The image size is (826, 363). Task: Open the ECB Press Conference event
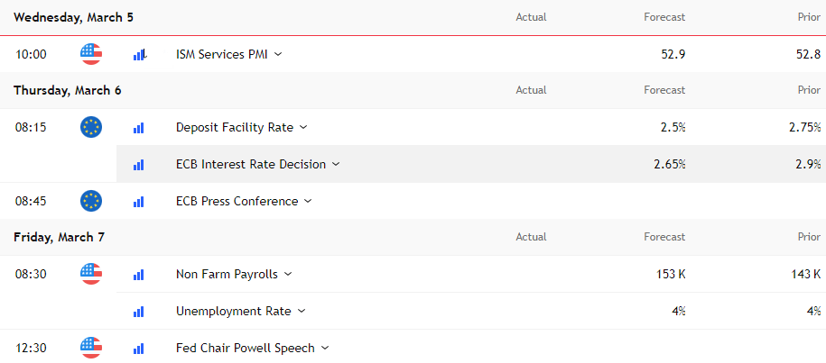point(237,201)
